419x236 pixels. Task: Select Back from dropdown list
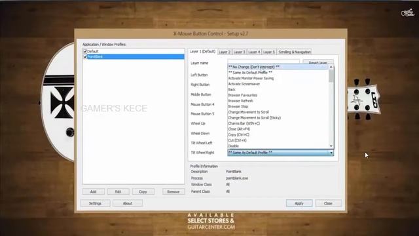(278, 89)
